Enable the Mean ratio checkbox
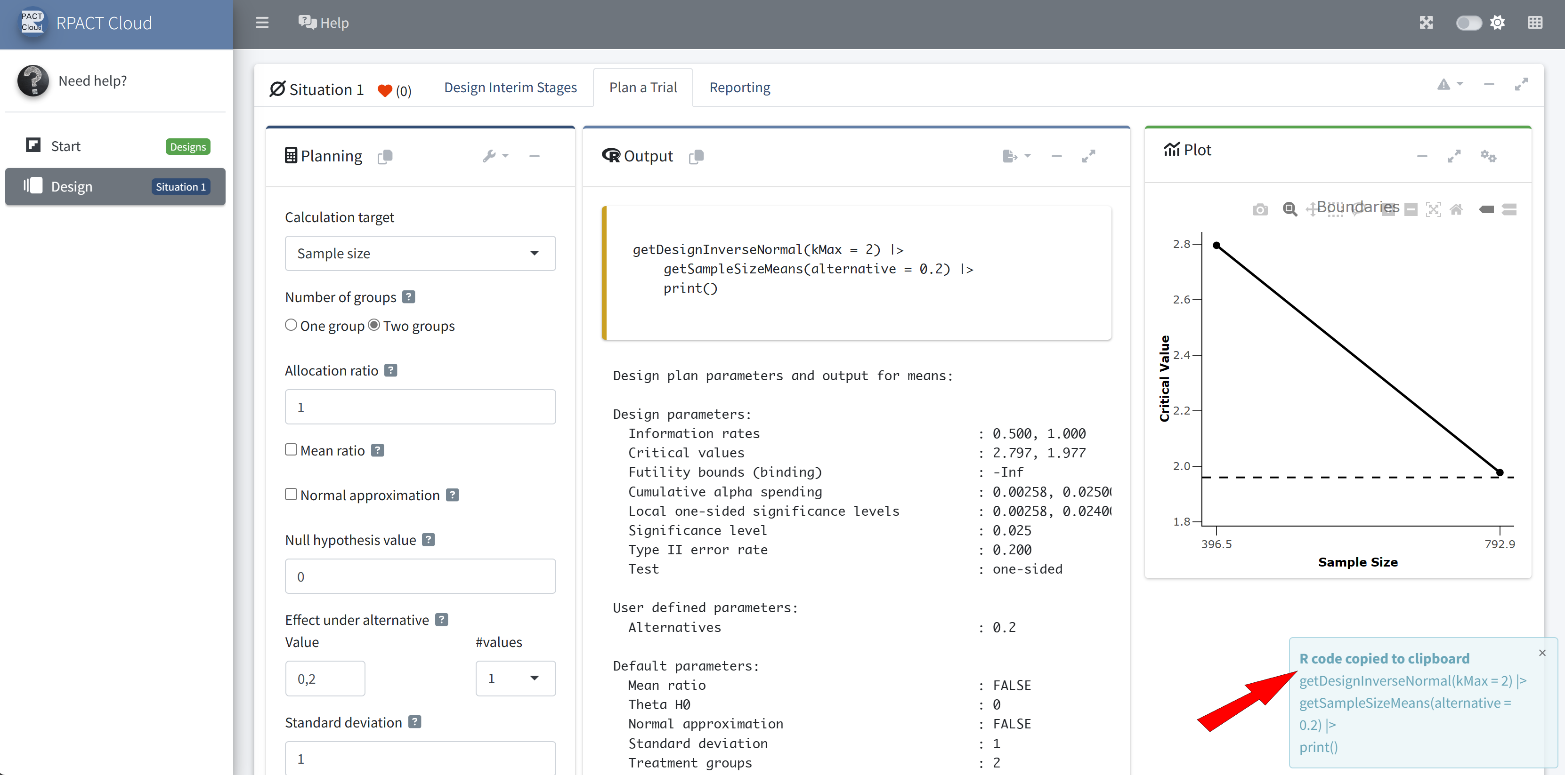Image resolution: width=1565 pixels, height=775 pixels. tap(291, 450)
